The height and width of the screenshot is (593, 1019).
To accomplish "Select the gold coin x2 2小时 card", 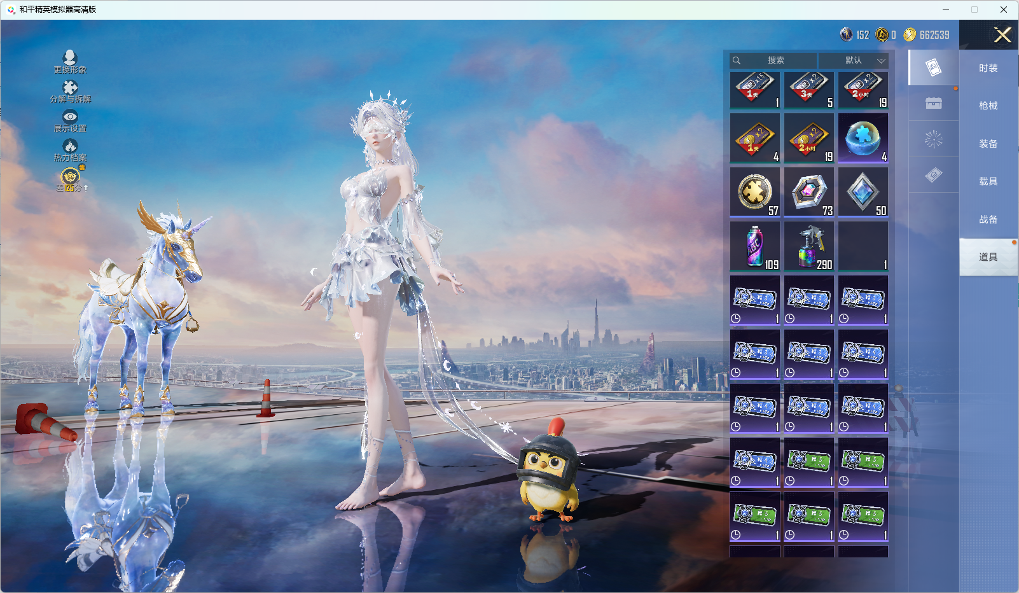I will point(809,138).
